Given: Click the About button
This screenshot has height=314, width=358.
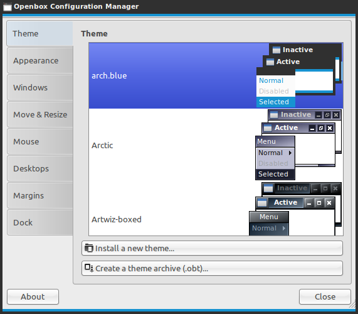Looking at the screenshot, I should tap(33, 296).
